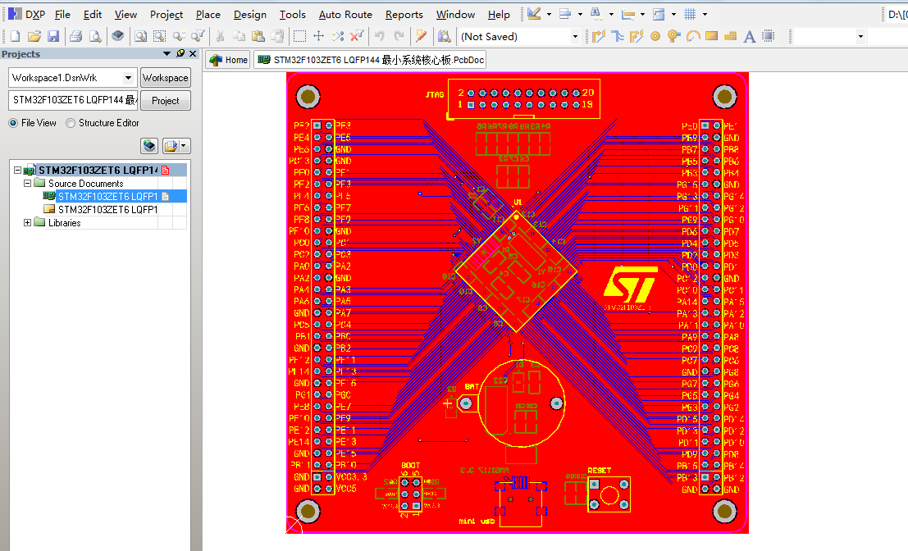Create a new document with toolbar icon
This screenshot has height=551, width=908.
tap(16, 36)
